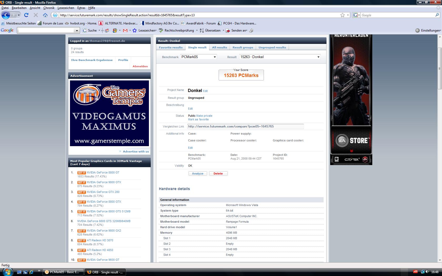Open the Bearbeiten menu
This screenshot has height=276, width=442.
(x=19, y=8)
